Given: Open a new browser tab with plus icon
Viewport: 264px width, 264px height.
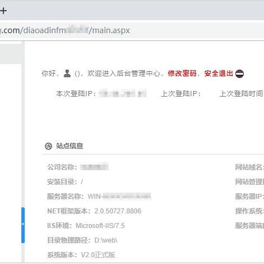Looking at the screenshot, I should (x=3, y=11).
